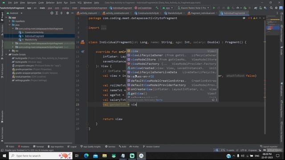Open the app run configuration dropdown
285x160 pixels.
167,8
